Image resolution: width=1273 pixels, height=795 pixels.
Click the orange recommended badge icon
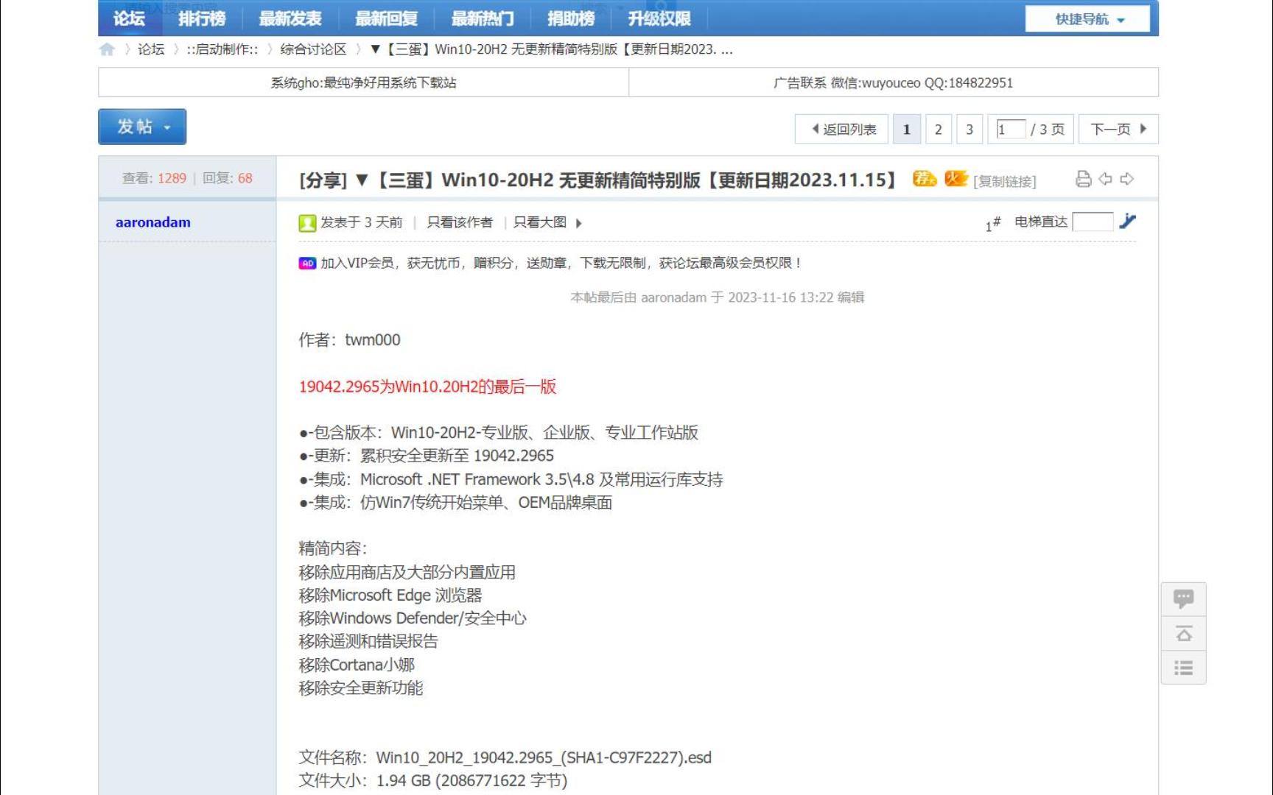tap(925, 179)
